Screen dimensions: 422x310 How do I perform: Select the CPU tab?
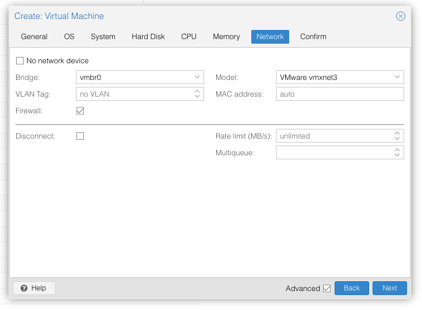[189, 37]
